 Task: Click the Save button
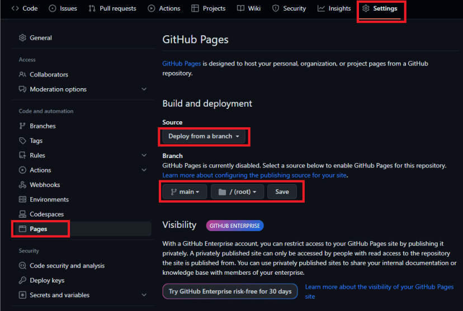(x=282, y=192)
